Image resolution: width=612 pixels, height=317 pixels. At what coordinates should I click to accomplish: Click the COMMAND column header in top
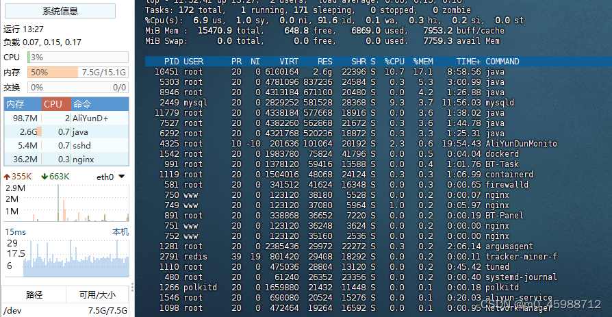[502, 62]
